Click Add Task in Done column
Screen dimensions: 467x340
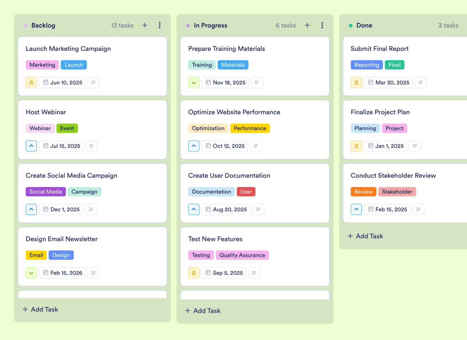point(365,236)
